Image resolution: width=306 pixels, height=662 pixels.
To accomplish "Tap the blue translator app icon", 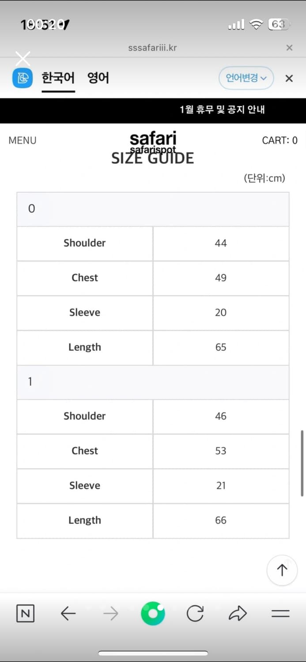I will (x=22, y=78).
